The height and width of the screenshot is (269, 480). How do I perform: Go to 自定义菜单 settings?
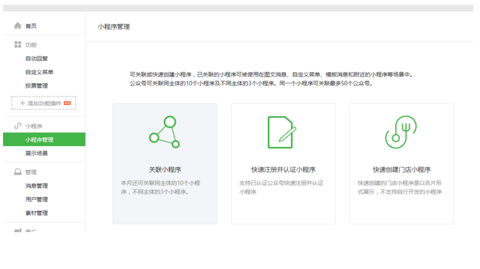39,72
